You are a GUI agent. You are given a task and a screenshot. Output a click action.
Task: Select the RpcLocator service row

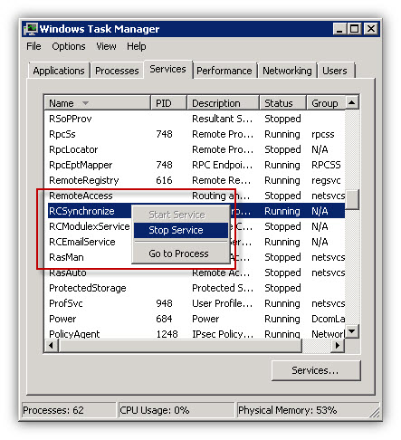pos(195,149)
